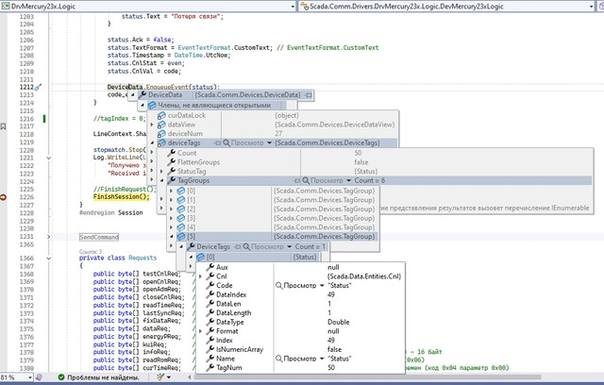This screenshot has height=385, width=604.
Task: Select the TagNum row showing 50
Action: pyautogui.click(x=300, y=368)
